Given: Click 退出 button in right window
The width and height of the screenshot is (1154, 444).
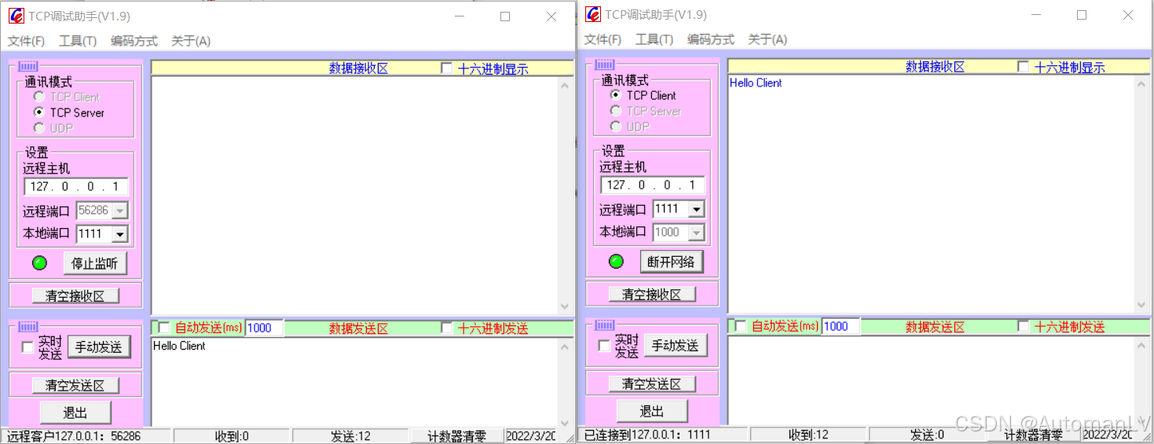Looking at the screenshot, I should point(652,411).
